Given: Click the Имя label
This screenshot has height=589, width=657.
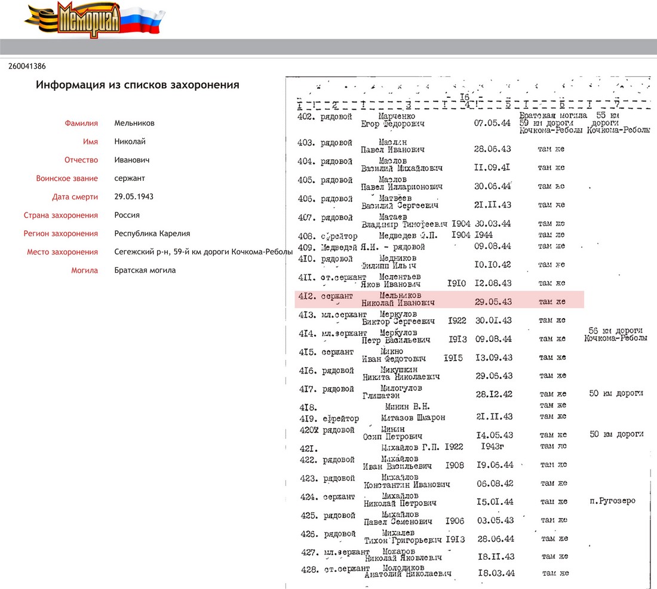Looking at the screenshot, I should 90,141.
